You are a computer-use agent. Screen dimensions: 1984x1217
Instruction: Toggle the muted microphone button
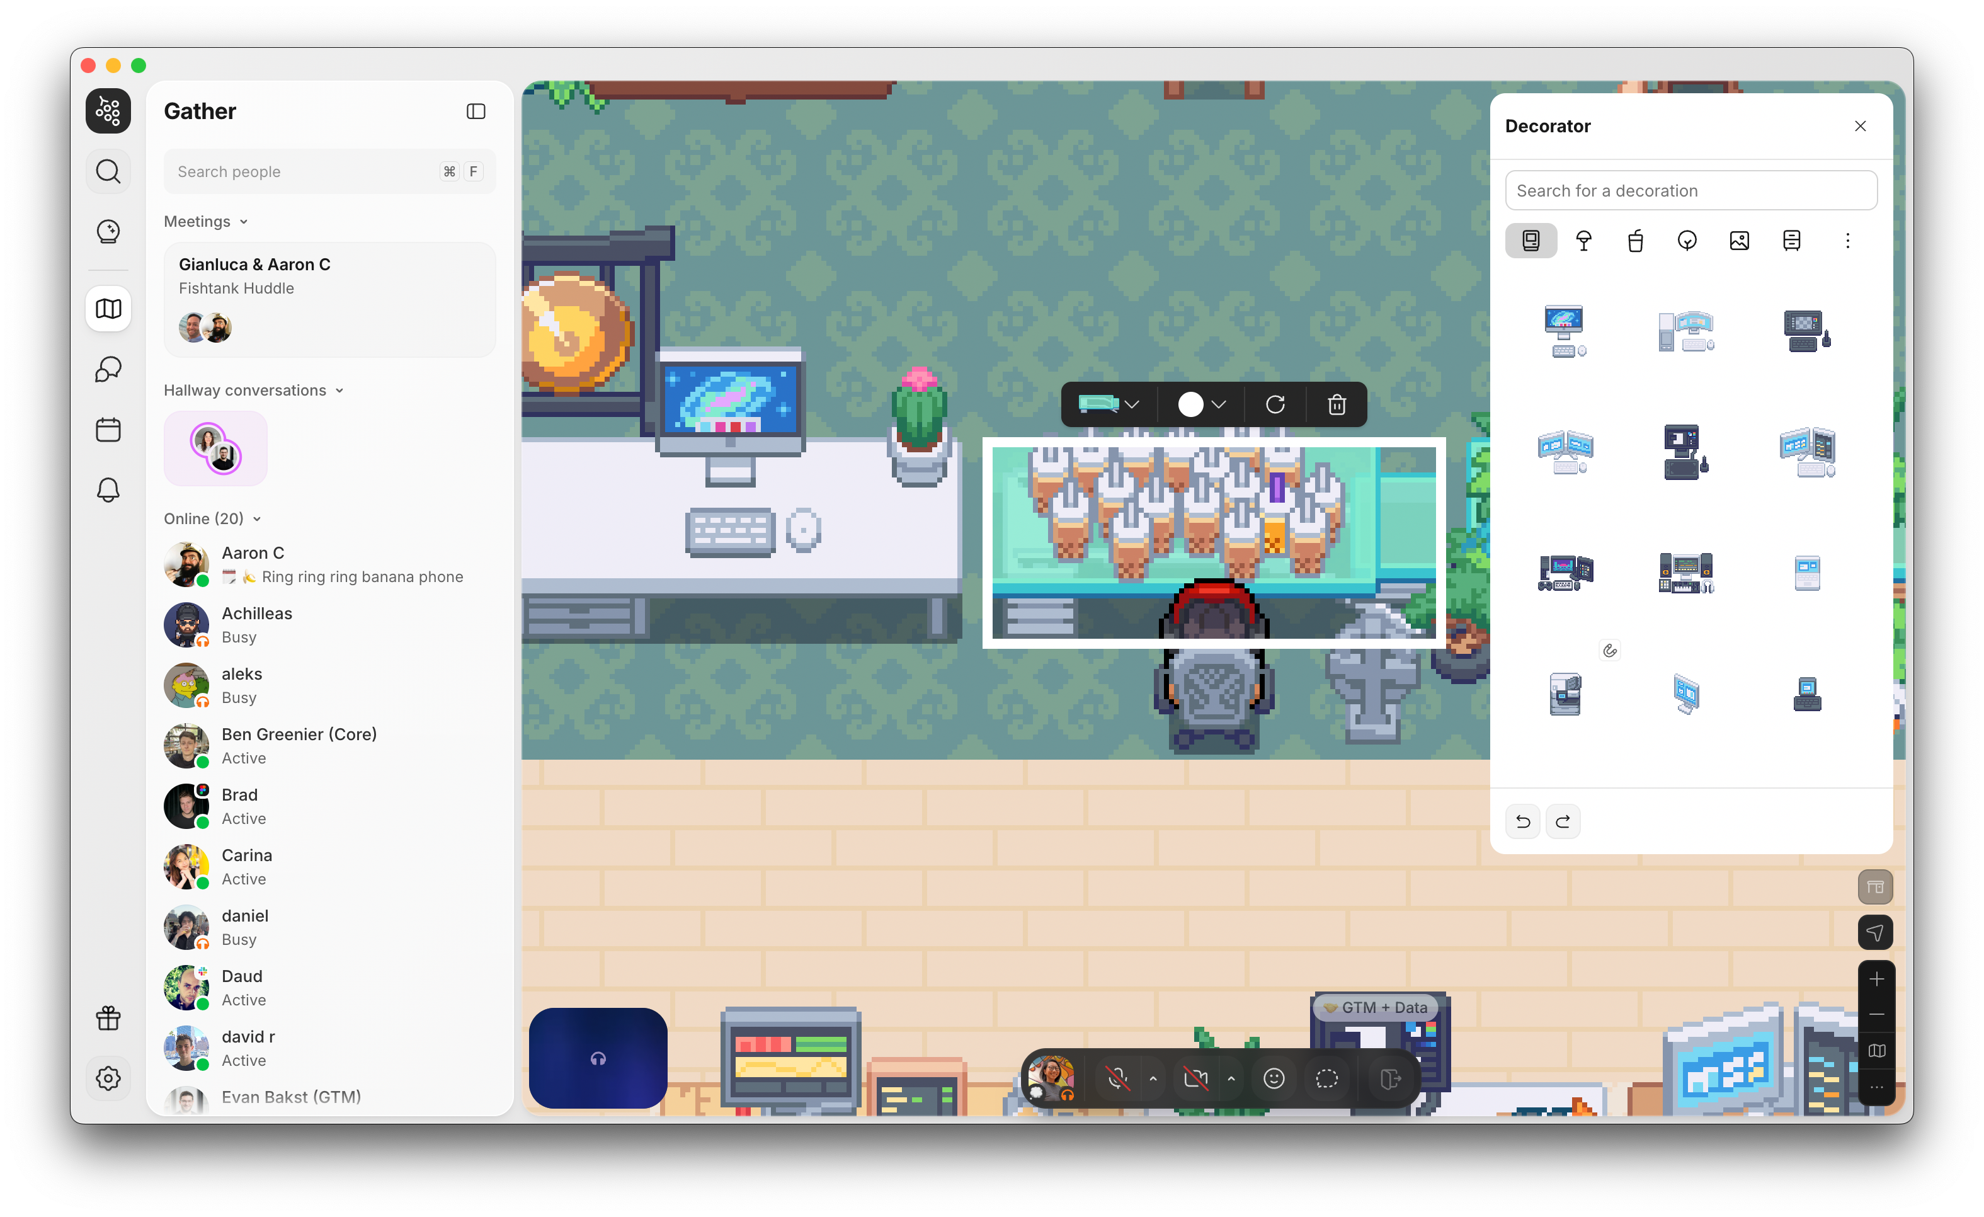click(1117, 1078)
